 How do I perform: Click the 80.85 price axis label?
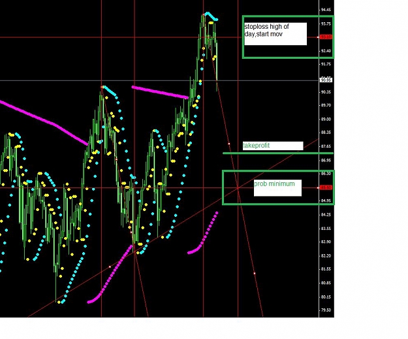tap(326, 283)
